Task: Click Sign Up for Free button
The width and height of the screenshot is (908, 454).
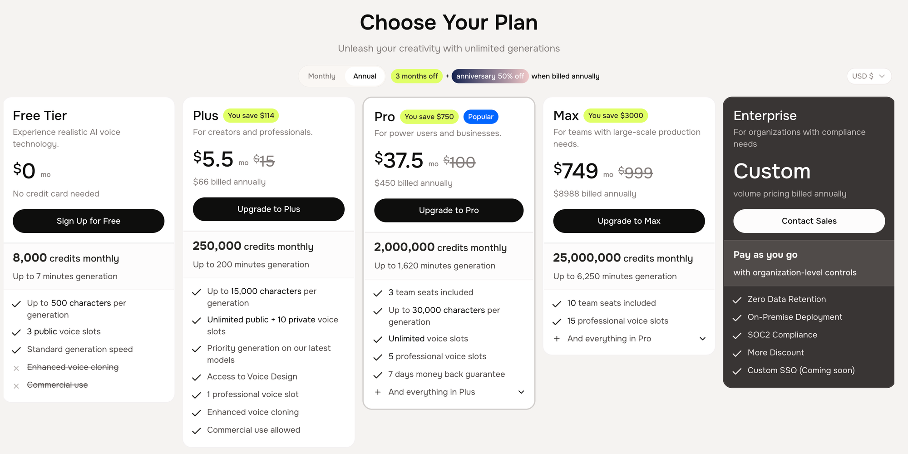Action: pyautogui.click(x=89, y=221)
